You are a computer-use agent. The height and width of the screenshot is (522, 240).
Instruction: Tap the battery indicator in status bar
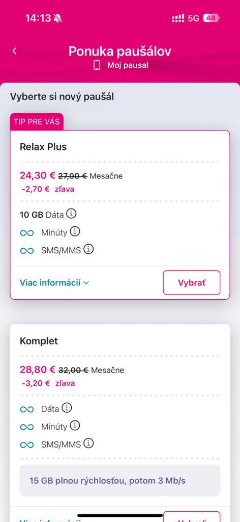pyautogui.click(x=212, y=18)
